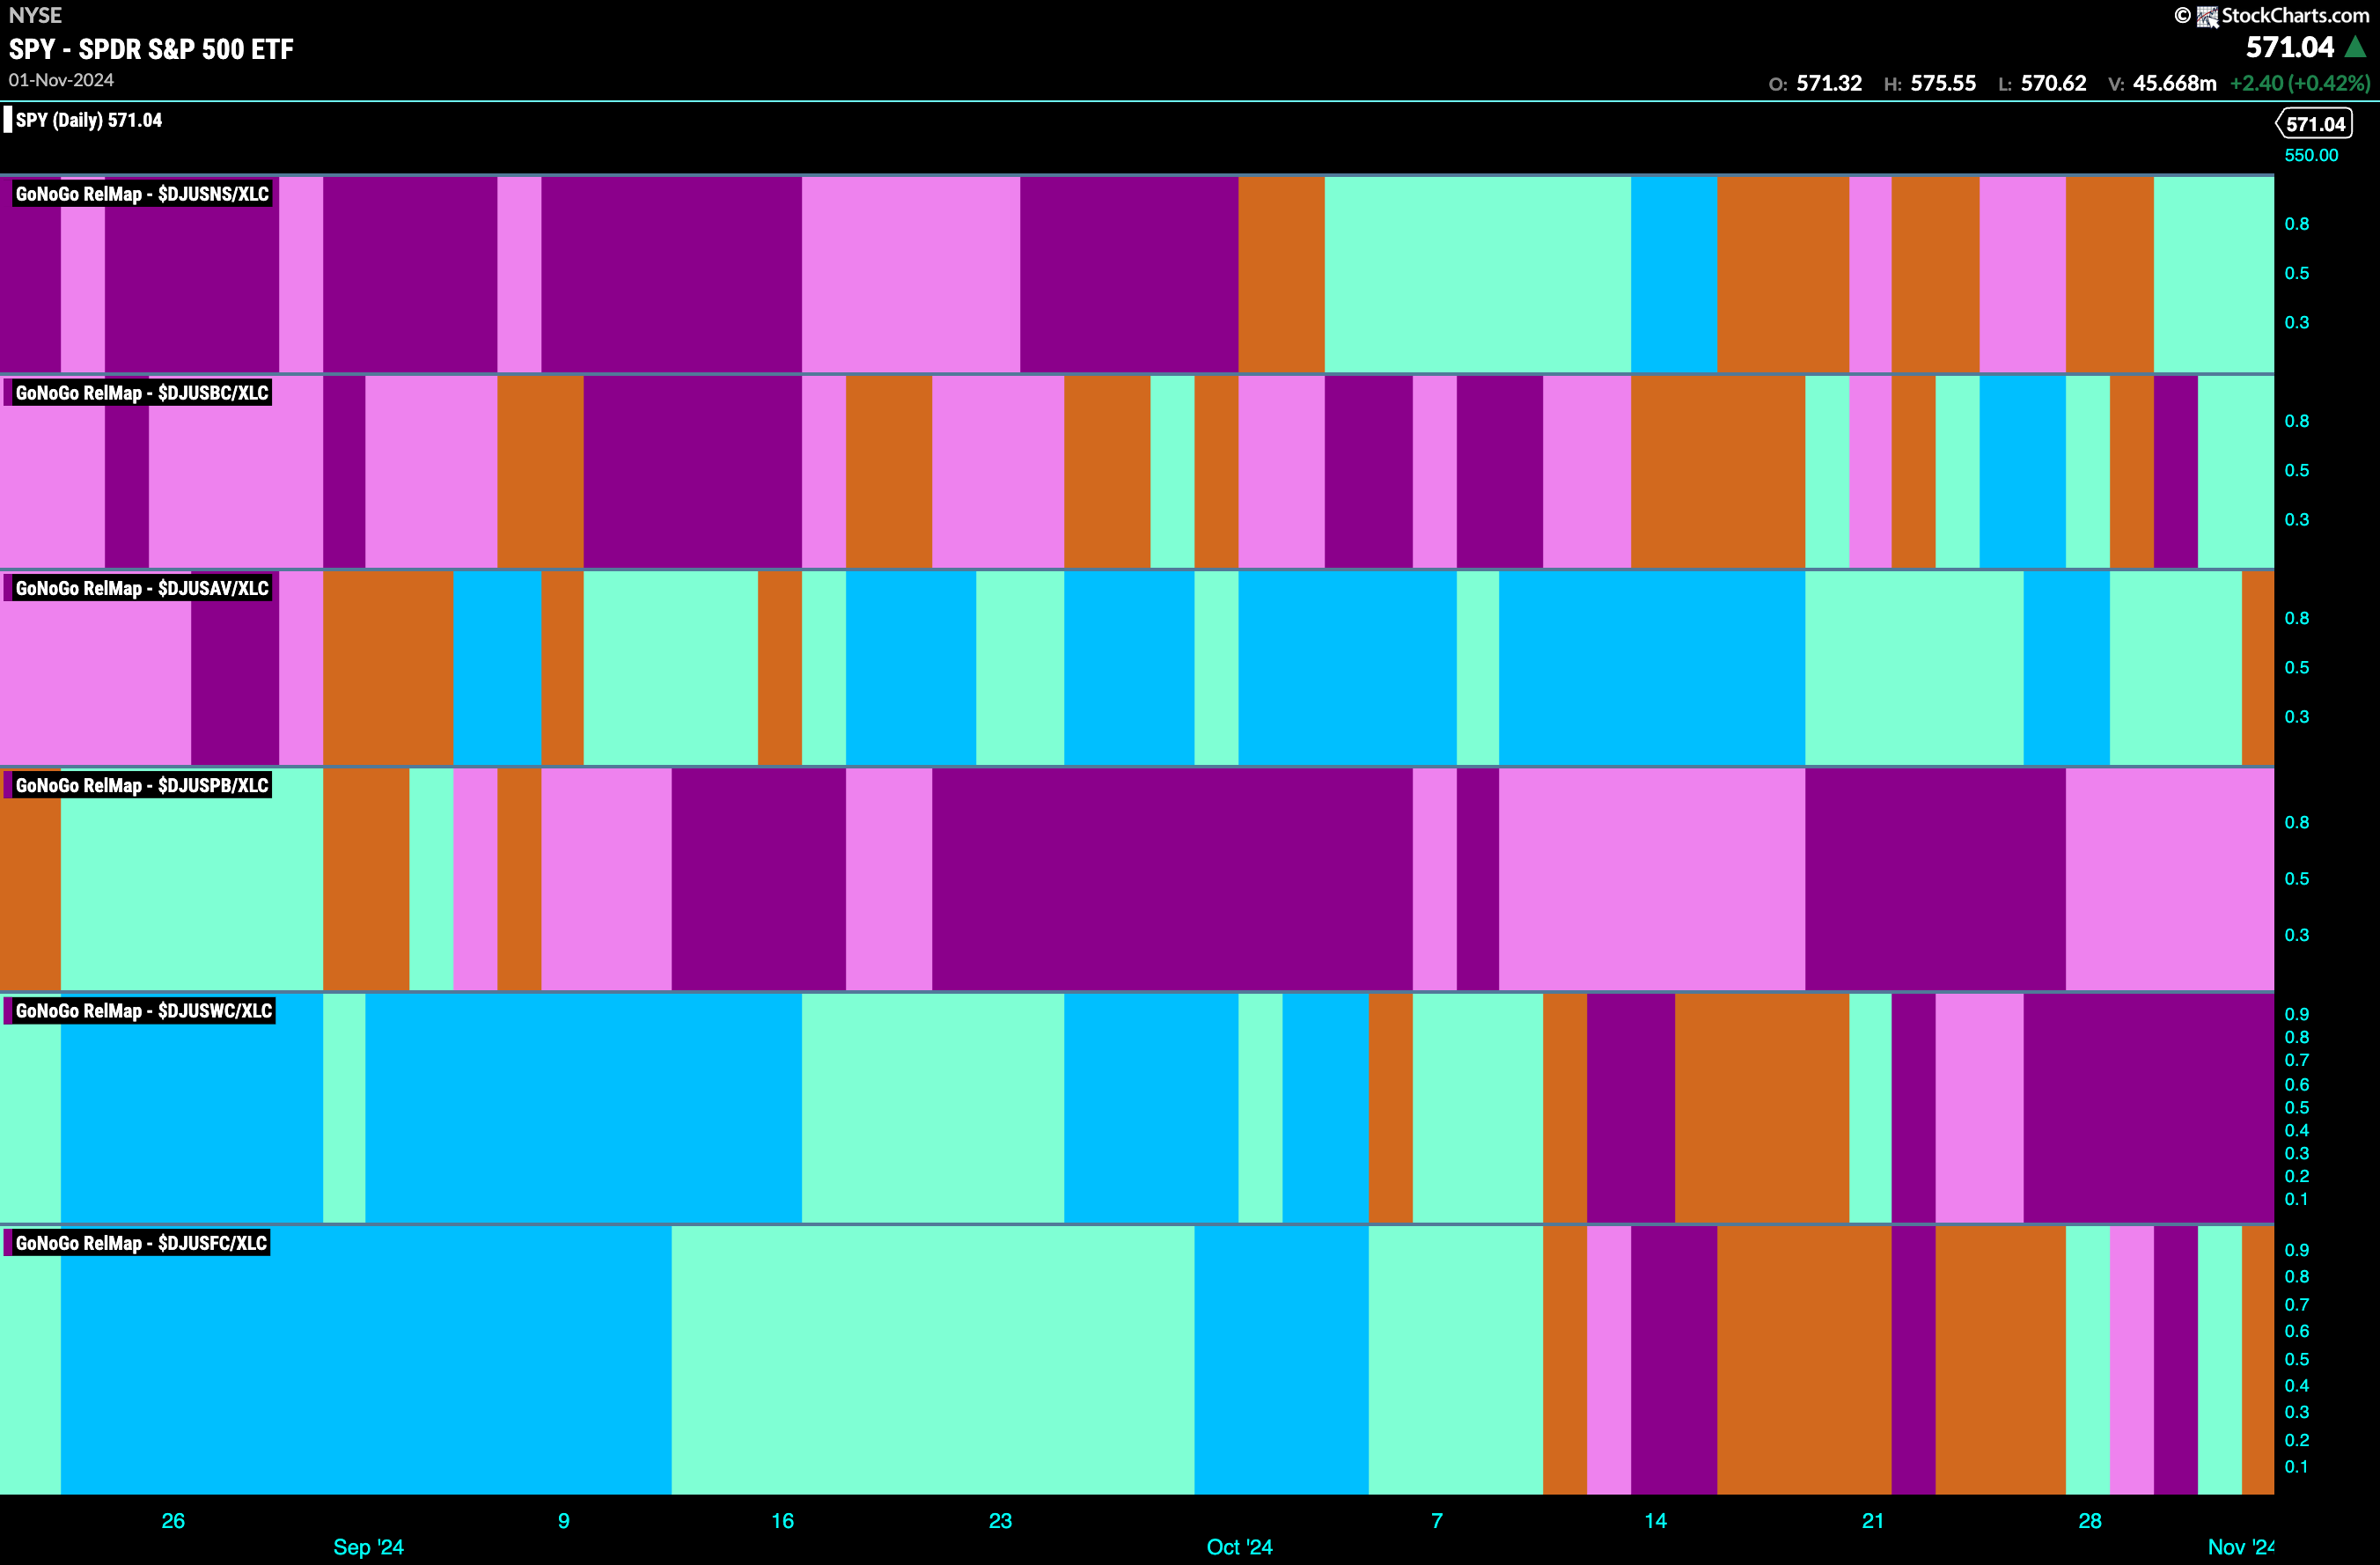Click the High value 575.55
This screenshot has width=2380, height=1565.
pyautogui.click(x=1943, y=83)
